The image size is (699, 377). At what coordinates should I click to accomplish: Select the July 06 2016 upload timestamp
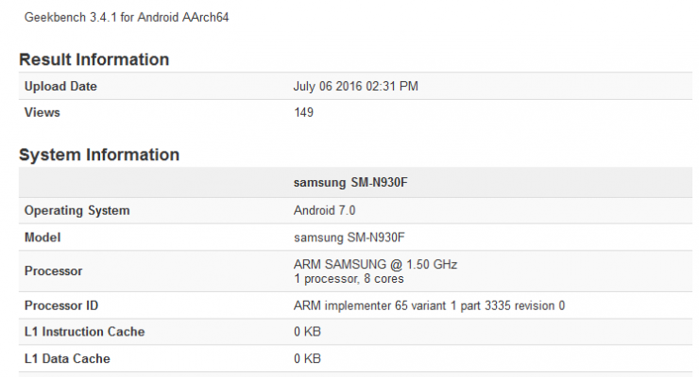click(x=356, y=87)
